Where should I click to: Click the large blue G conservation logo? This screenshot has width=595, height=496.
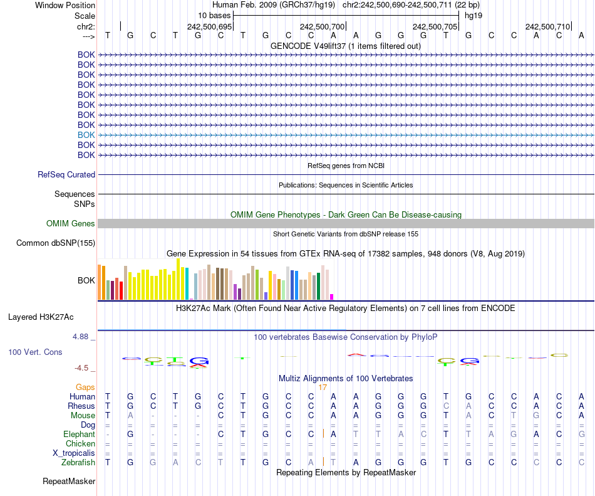(x=199, y=361)
